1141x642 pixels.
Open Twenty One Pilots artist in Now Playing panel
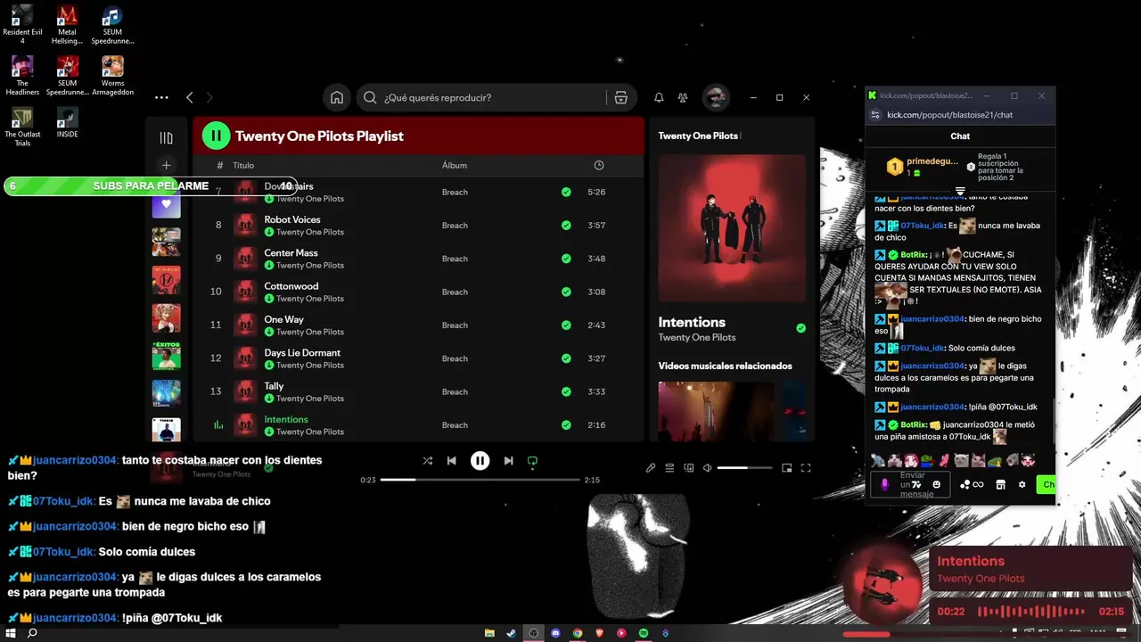pyautogui.click(x=697, y=338)
